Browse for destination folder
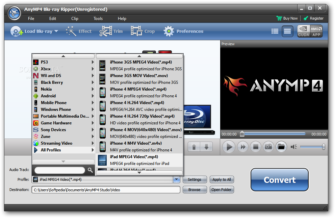Screen dimensions: 335x218 (x=195, y=190)
